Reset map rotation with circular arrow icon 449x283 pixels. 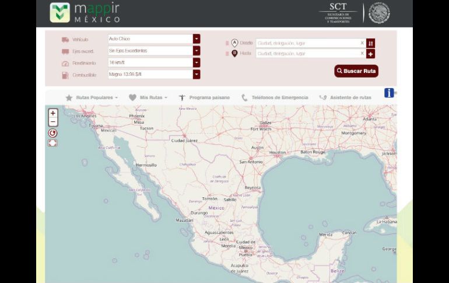point(52,133)
